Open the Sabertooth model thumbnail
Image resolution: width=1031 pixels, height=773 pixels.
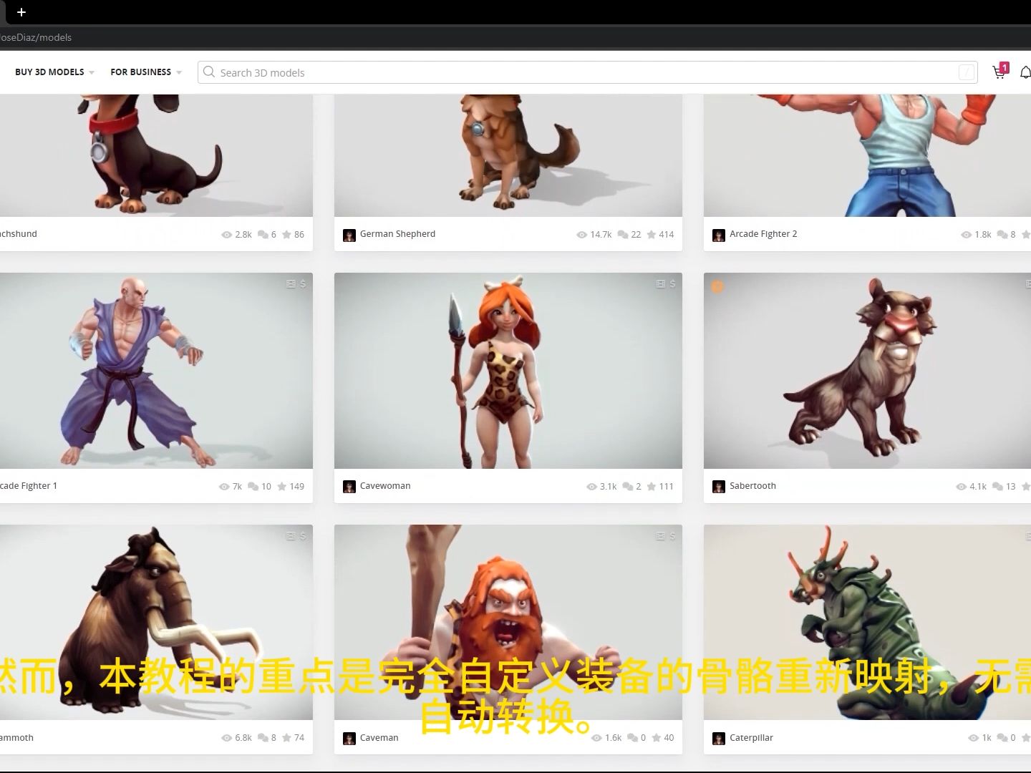(867, 371)
